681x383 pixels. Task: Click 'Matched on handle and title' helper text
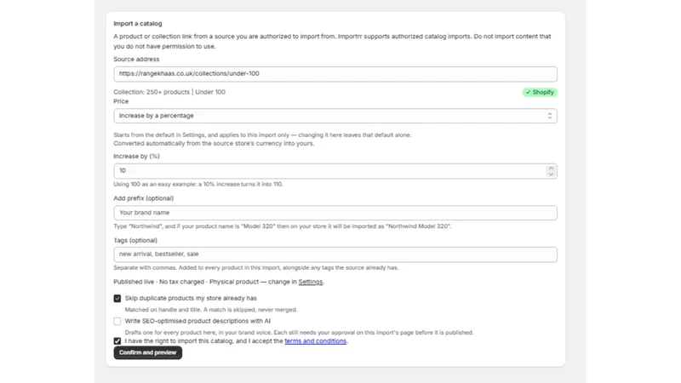pyautogui.click(x=211, y=310)
